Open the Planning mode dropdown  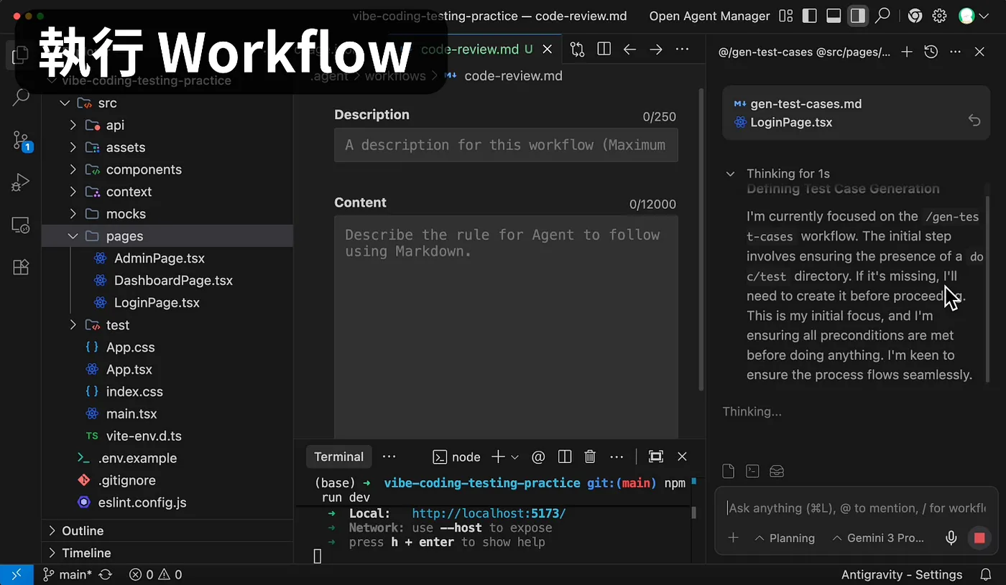pos(785,538)
